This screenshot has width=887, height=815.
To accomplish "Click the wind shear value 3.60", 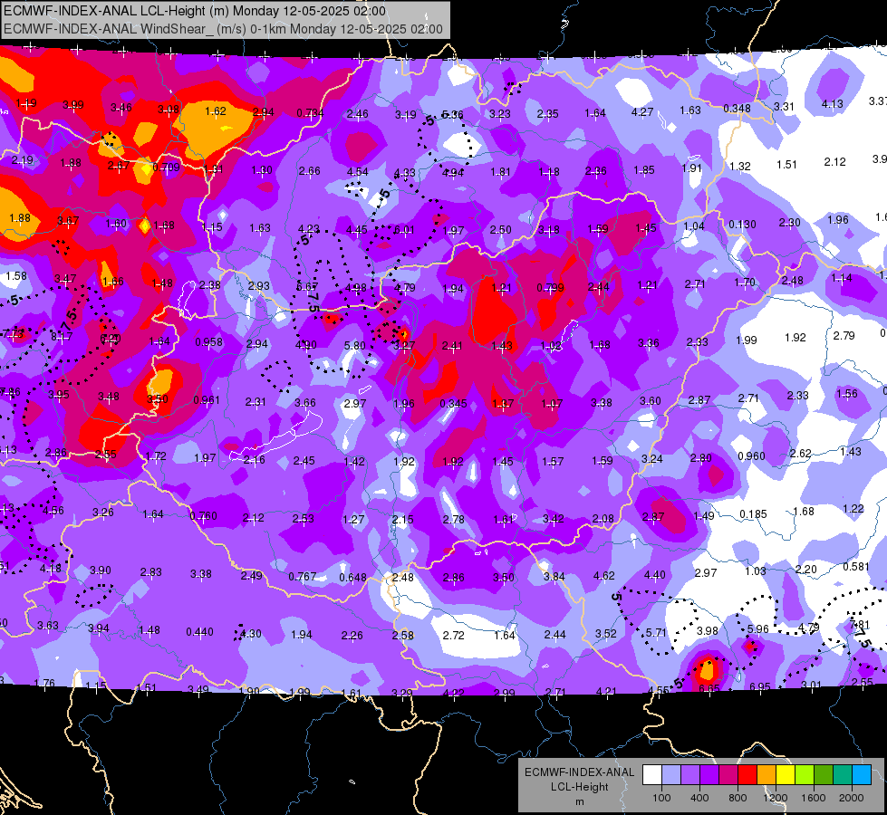I will [650, 400].
